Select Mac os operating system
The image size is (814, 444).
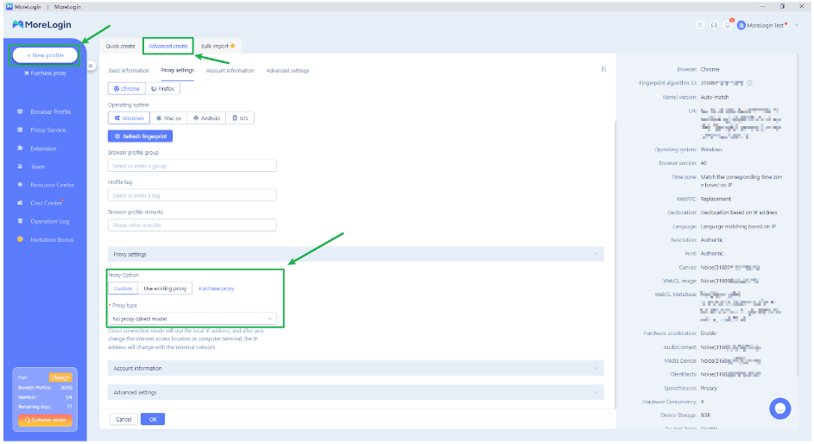tap(168, 118)
